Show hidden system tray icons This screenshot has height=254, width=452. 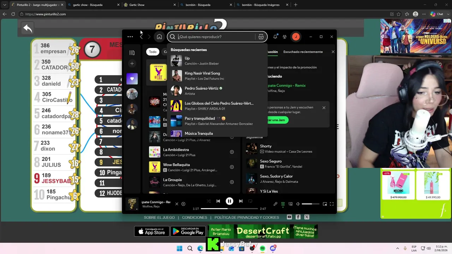pos(398,248)
